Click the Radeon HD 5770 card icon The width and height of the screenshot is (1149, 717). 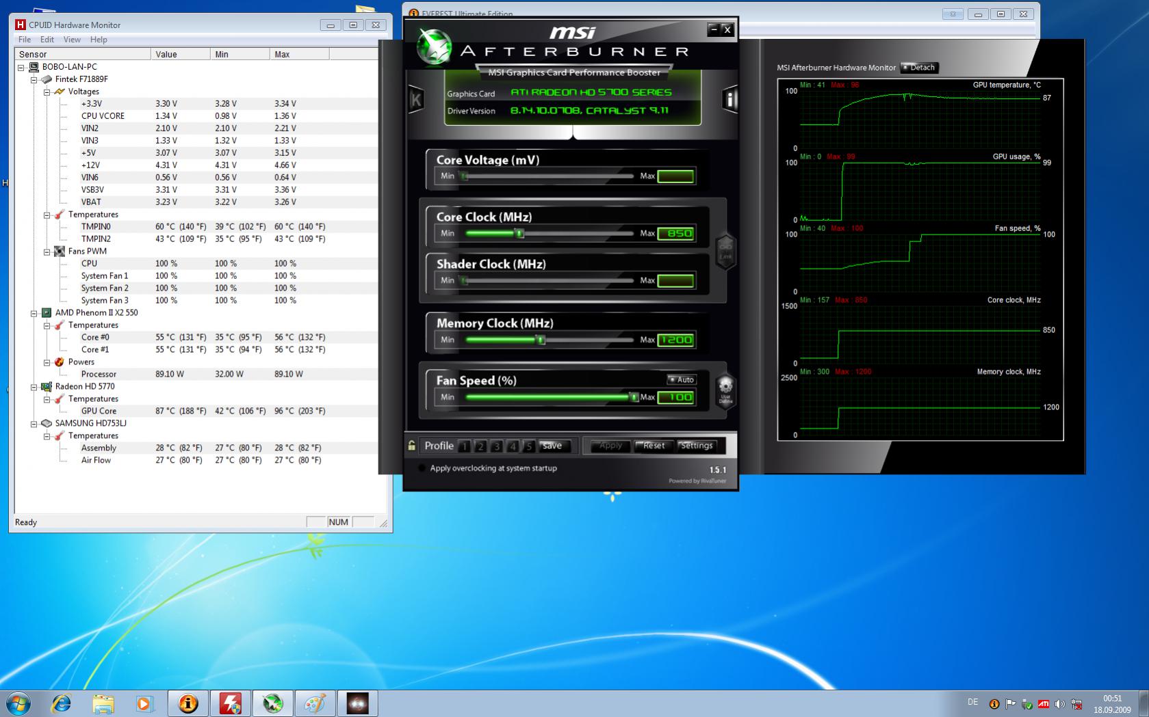[47, 387]
